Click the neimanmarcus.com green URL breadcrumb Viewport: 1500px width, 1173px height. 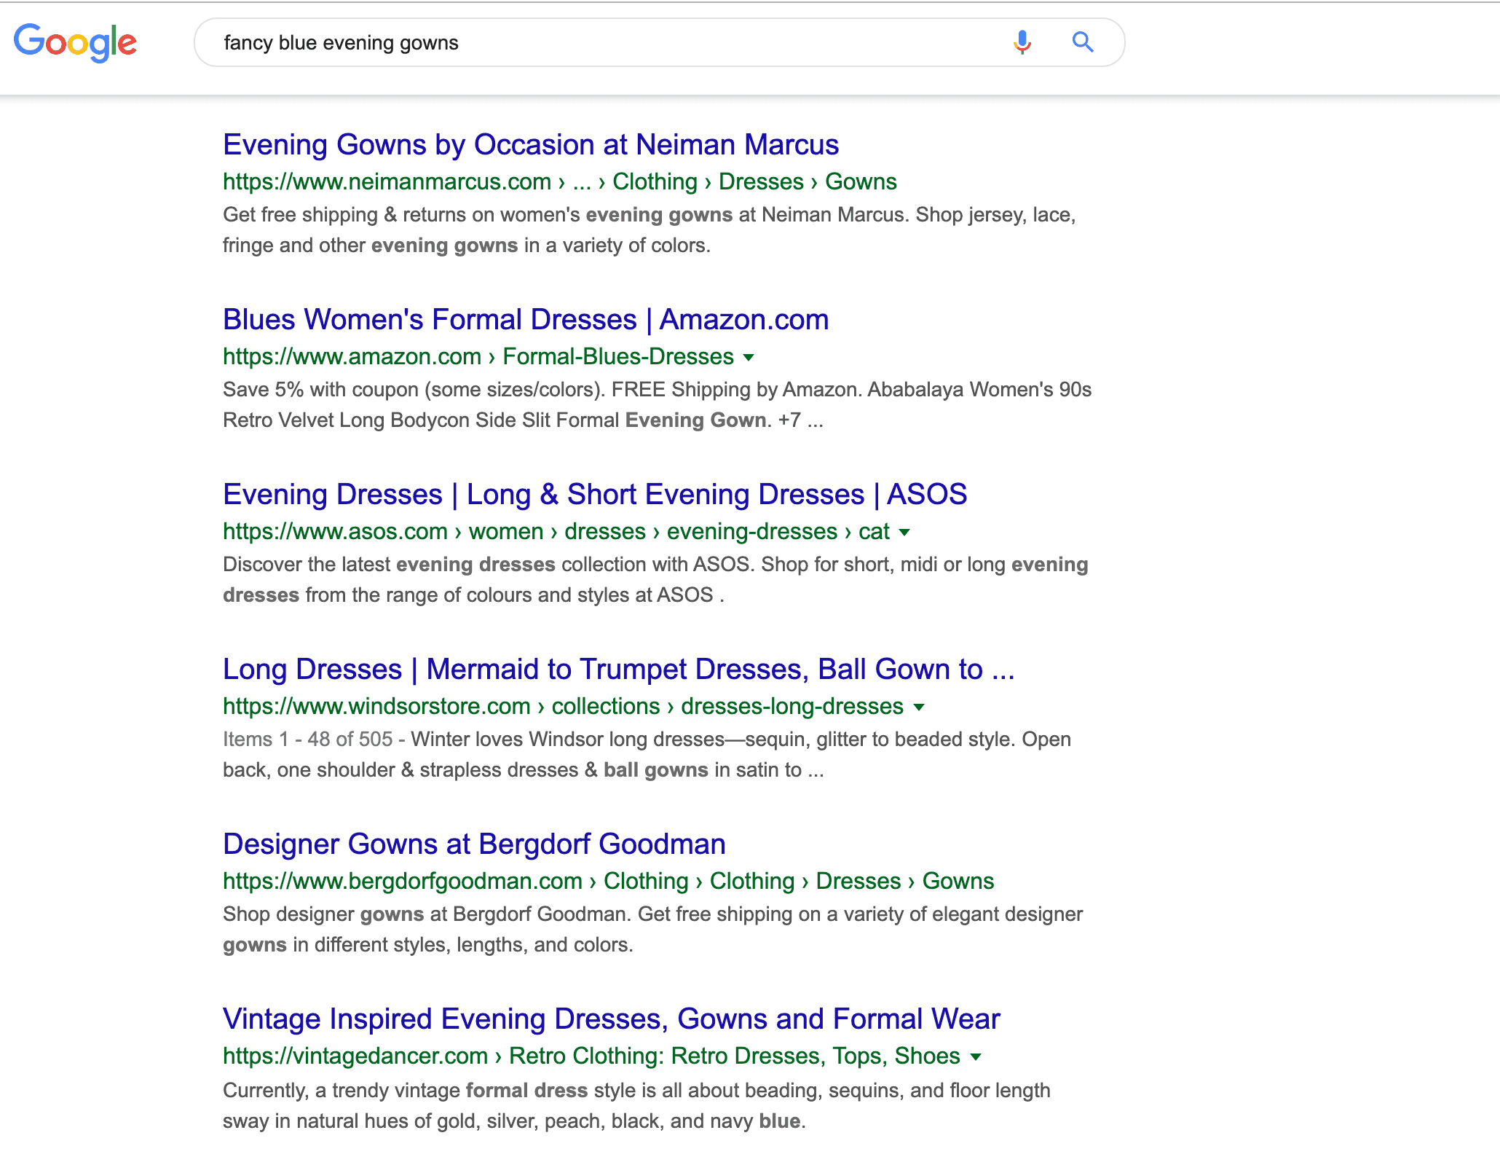pyautogui.click(x=559, y=181)
